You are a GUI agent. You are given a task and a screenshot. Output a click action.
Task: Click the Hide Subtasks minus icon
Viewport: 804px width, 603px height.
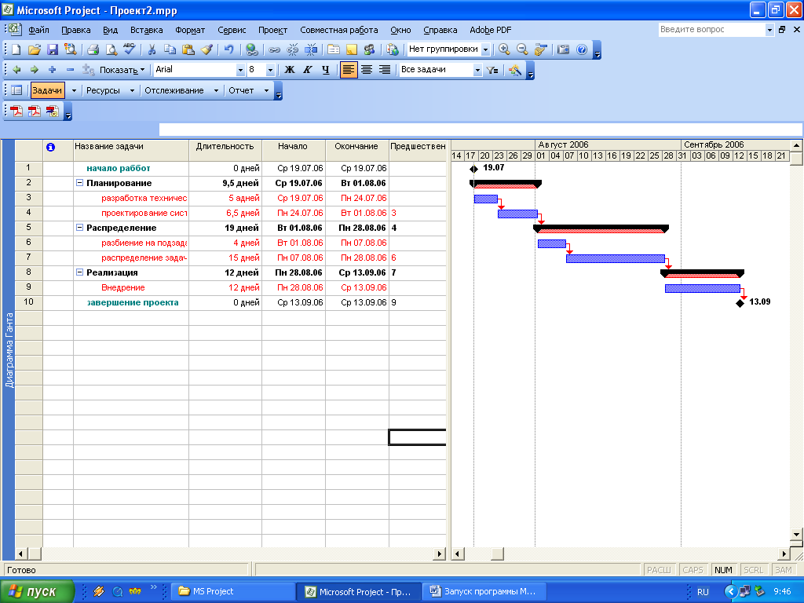coord(70,70)
